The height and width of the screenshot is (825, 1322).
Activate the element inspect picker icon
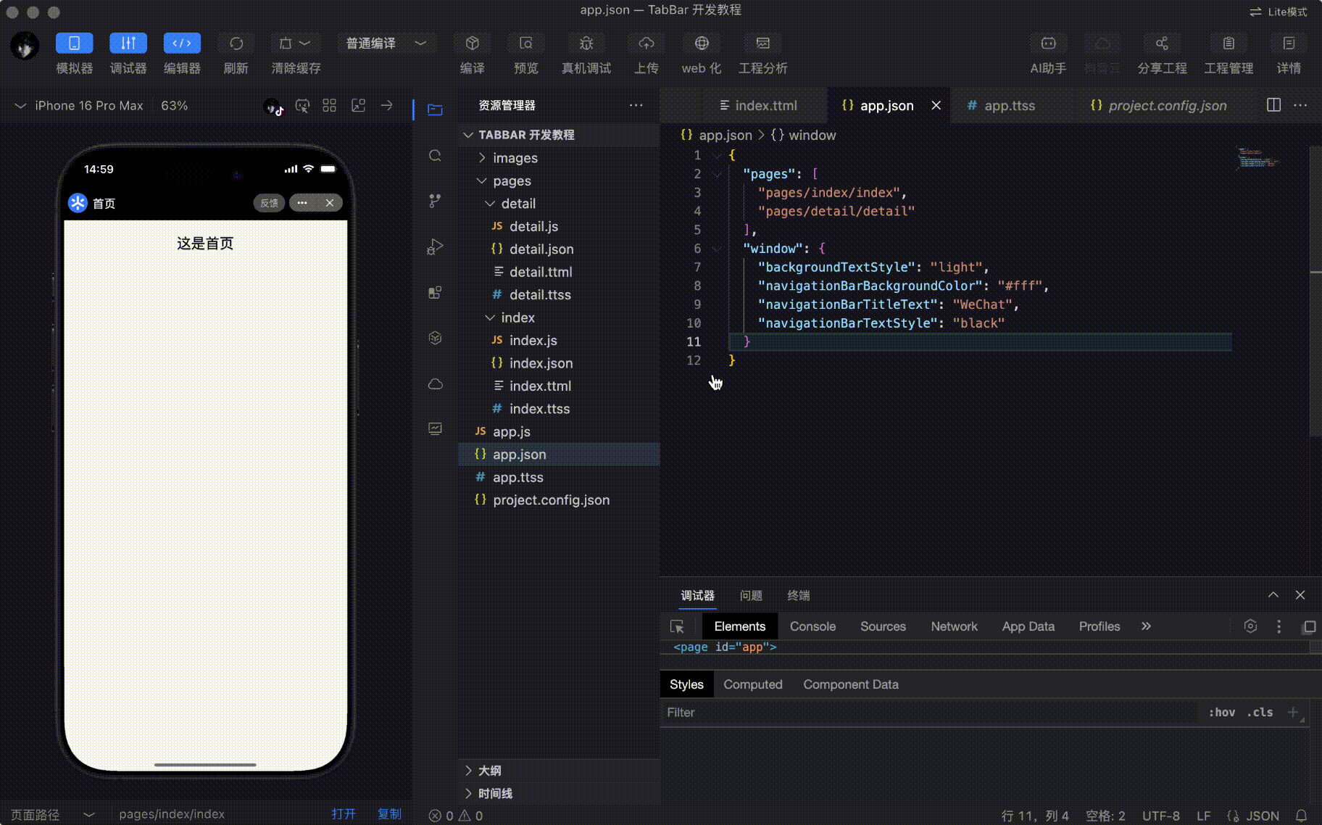click(678, 627)
